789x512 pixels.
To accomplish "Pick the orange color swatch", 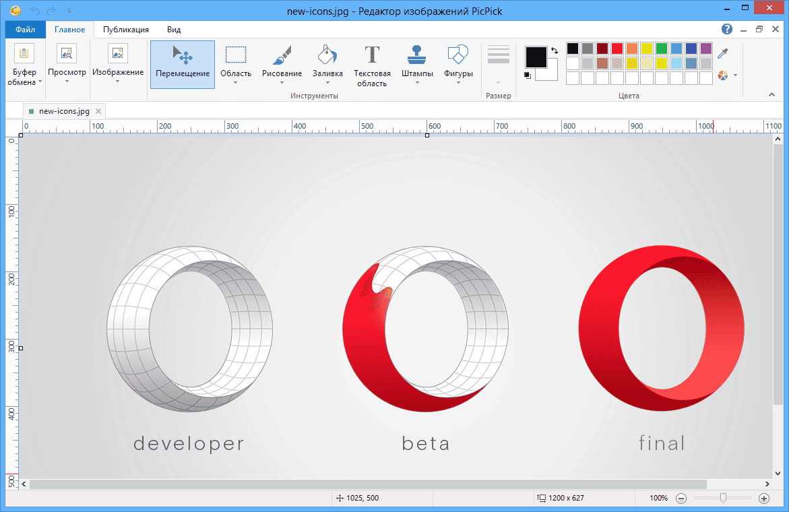I will pos(632,49).
